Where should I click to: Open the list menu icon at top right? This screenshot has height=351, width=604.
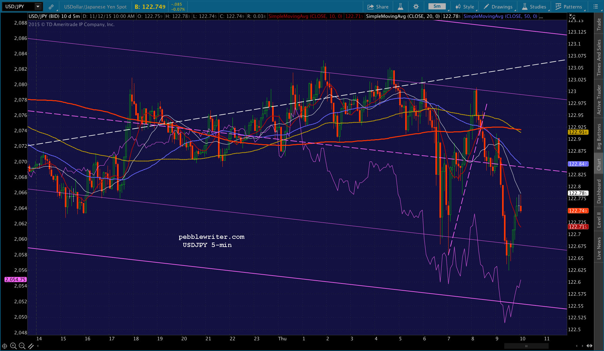[596, 7]
